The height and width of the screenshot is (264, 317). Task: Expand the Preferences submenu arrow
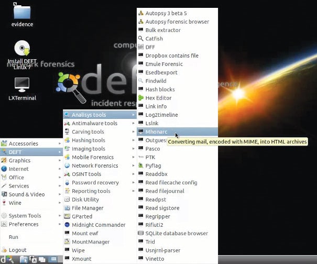(x=60, y=224)
